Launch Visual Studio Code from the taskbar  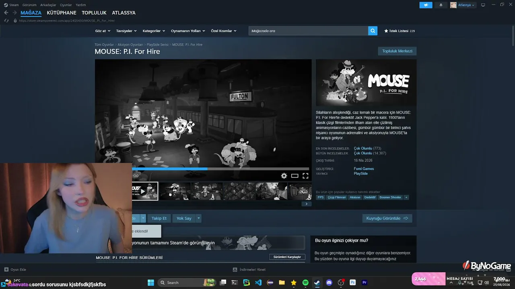tap(258, 283)
